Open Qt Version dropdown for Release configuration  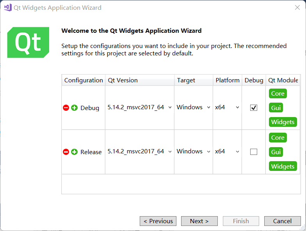[140, 151]
